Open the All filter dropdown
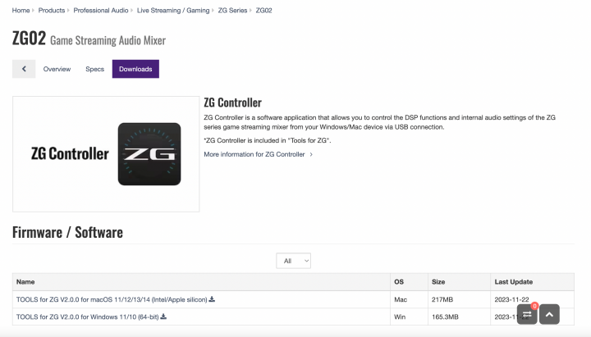Screen dimensions: 591x337 coord(293,261)
